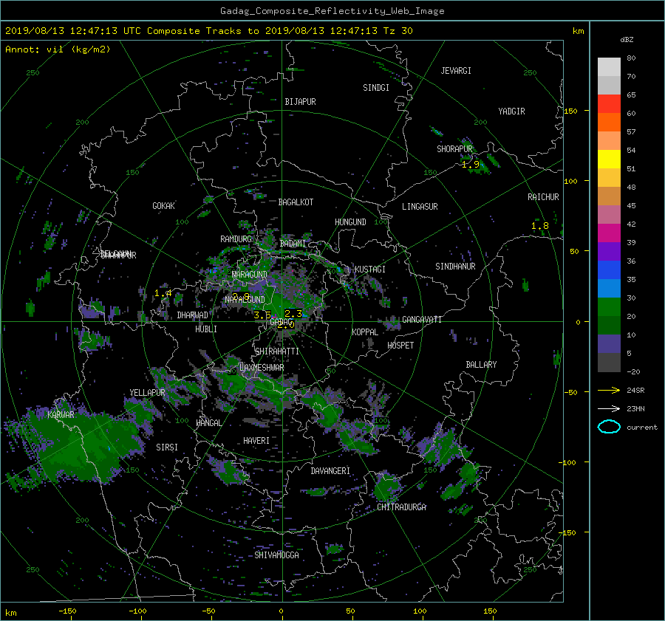Click the CHITRADURGA city label
The height and width of the screenshot is (621, 665).
click(x=402, y=507)
